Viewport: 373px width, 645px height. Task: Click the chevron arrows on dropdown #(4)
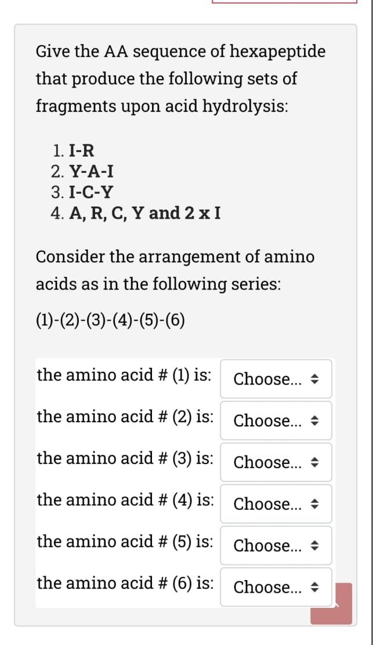314,504
